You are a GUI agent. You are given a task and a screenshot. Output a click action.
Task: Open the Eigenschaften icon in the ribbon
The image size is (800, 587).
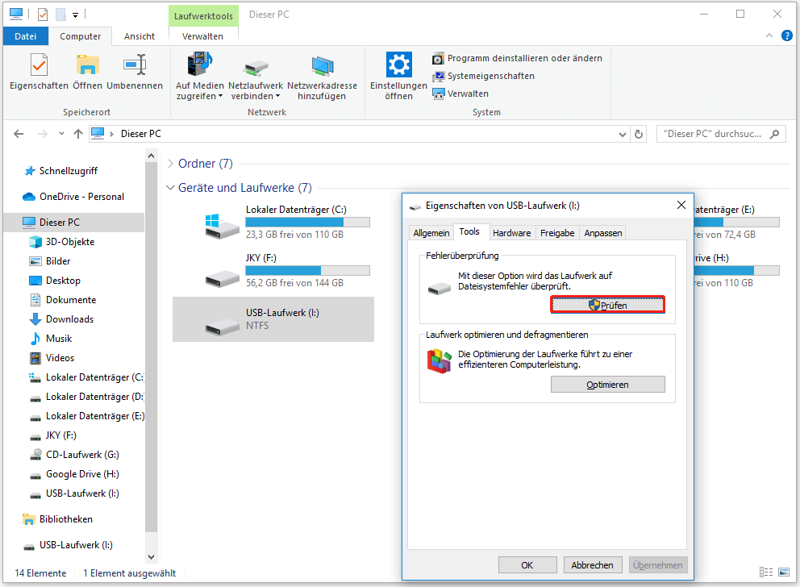tap(38, 73)
